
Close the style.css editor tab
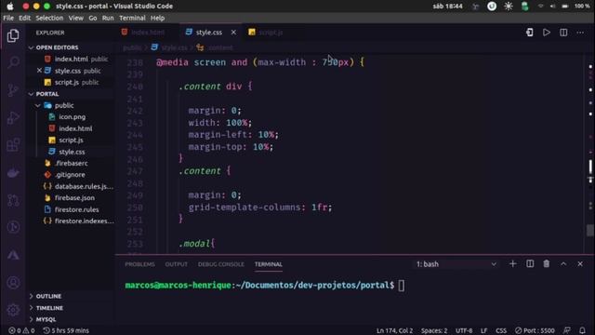pyautogui.click(x=233, y=33)
